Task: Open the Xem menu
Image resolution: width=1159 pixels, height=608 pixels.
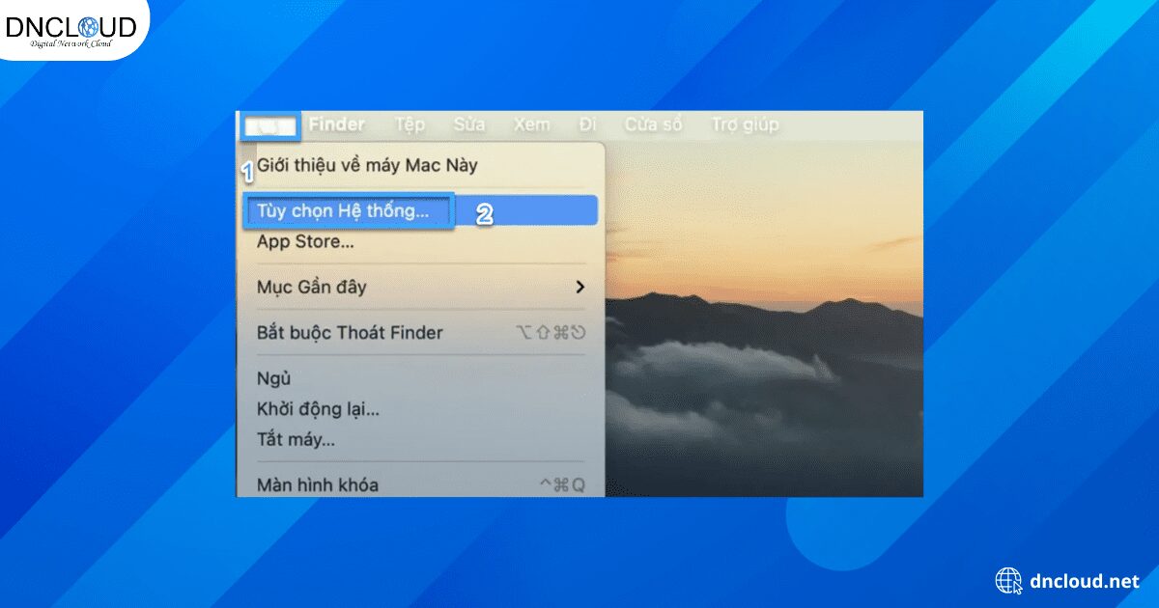Action: (531, 124)
